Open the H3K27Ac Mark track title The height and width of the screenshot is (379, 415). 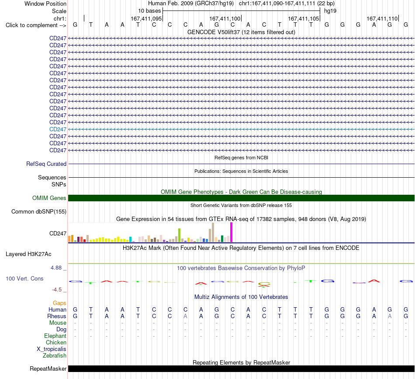241,248
